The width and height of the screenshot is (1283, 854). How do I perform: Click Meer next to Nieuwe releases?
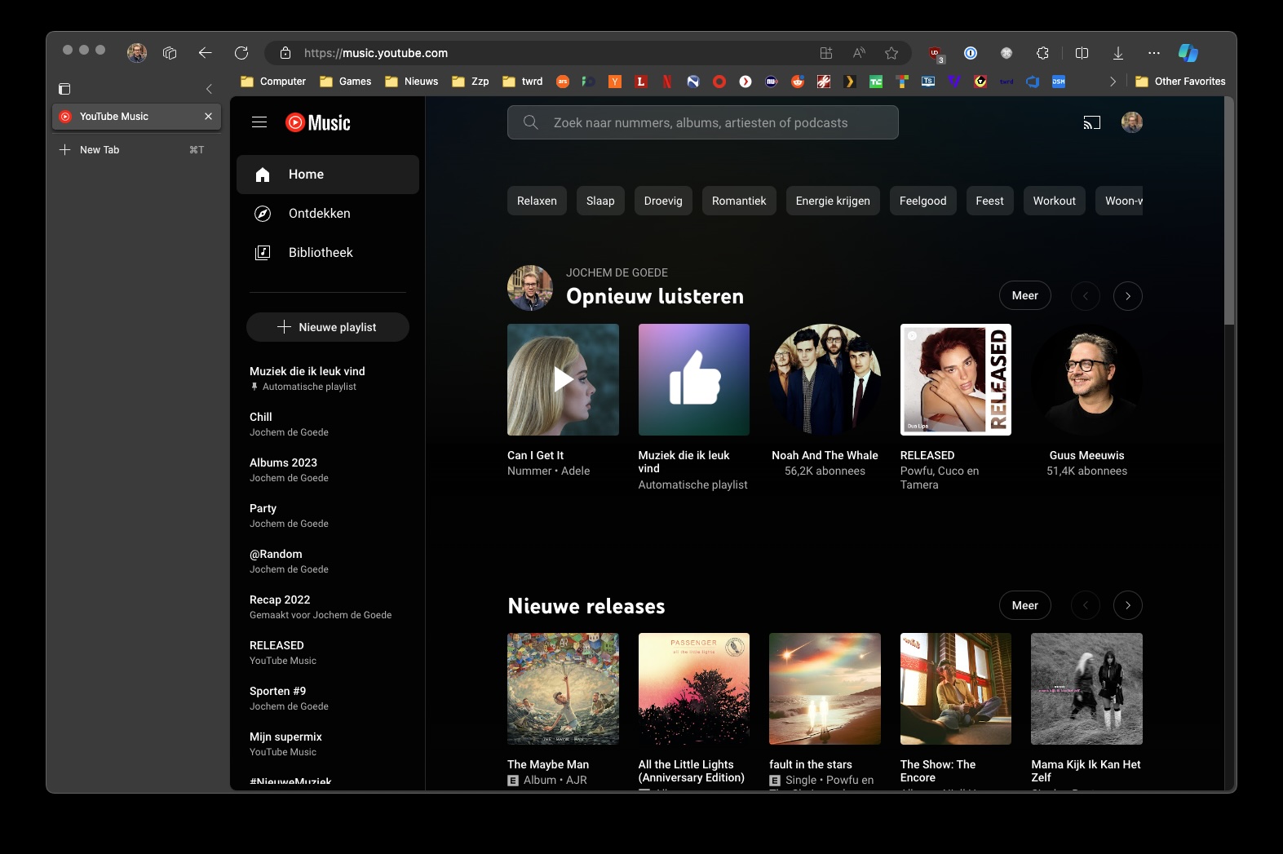point(1025,605)
